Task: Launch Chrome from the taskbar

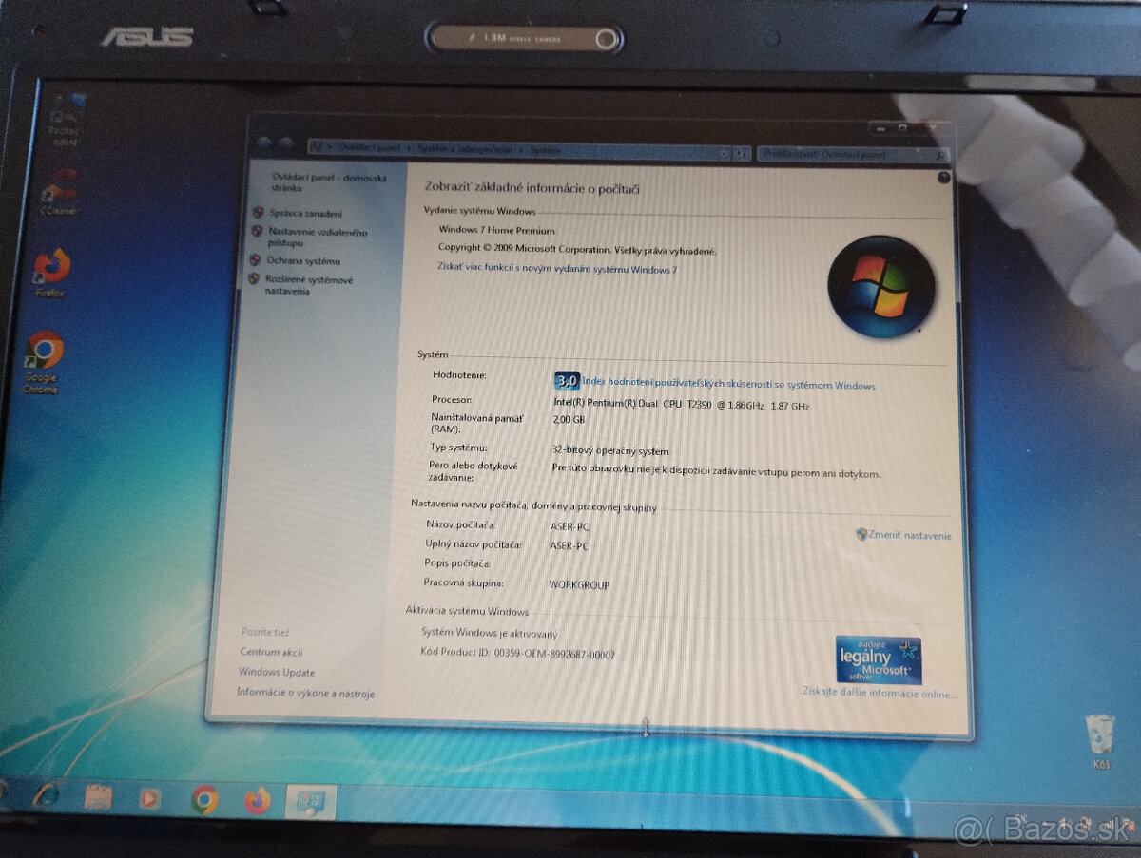Action: coord(203,799)
